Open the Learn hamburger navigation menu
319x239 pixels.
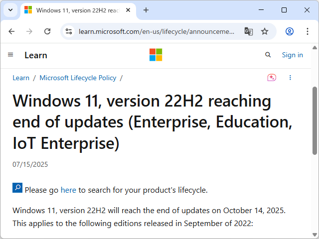(10, 55)
